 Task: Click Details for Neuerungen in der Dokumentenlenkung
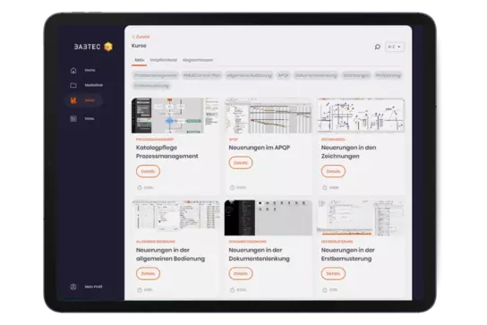241,274
